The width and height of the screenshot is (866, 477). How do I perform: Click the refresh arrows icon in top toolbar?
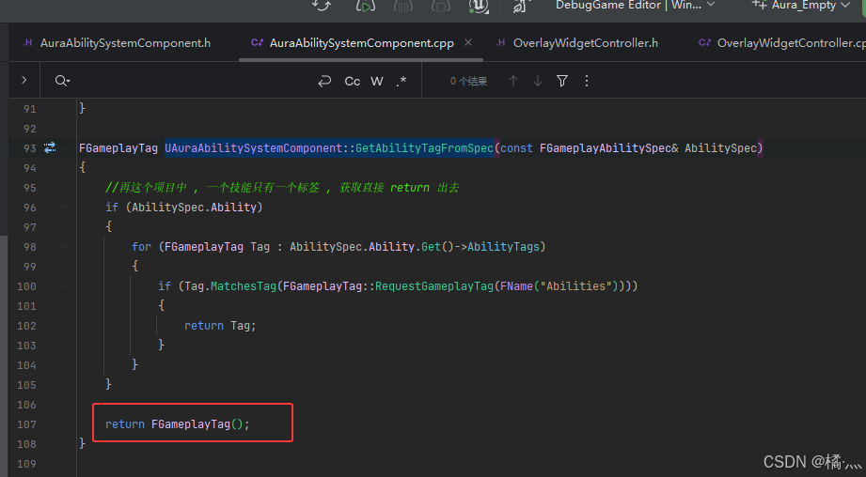click(322, 6)
